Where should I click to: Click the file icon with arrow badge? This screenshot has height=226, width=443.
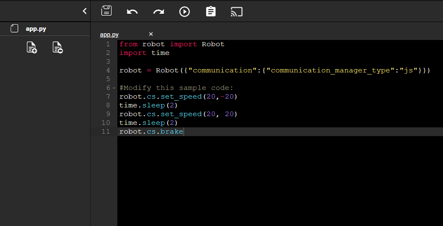[58, 48]
